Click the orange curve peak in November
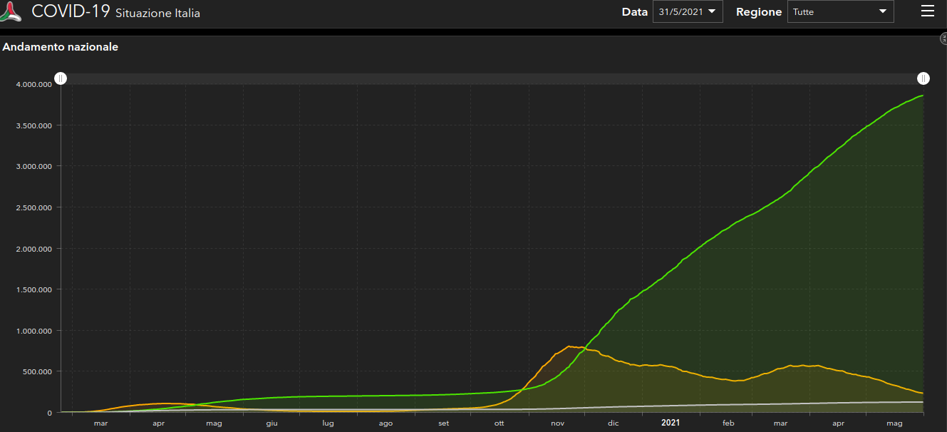This screenshot has height=432, width=947. click(570, 346)
